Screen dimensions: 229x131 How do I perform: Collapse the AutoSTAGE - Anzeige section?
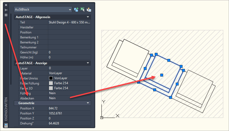click(x=88, y=63)
